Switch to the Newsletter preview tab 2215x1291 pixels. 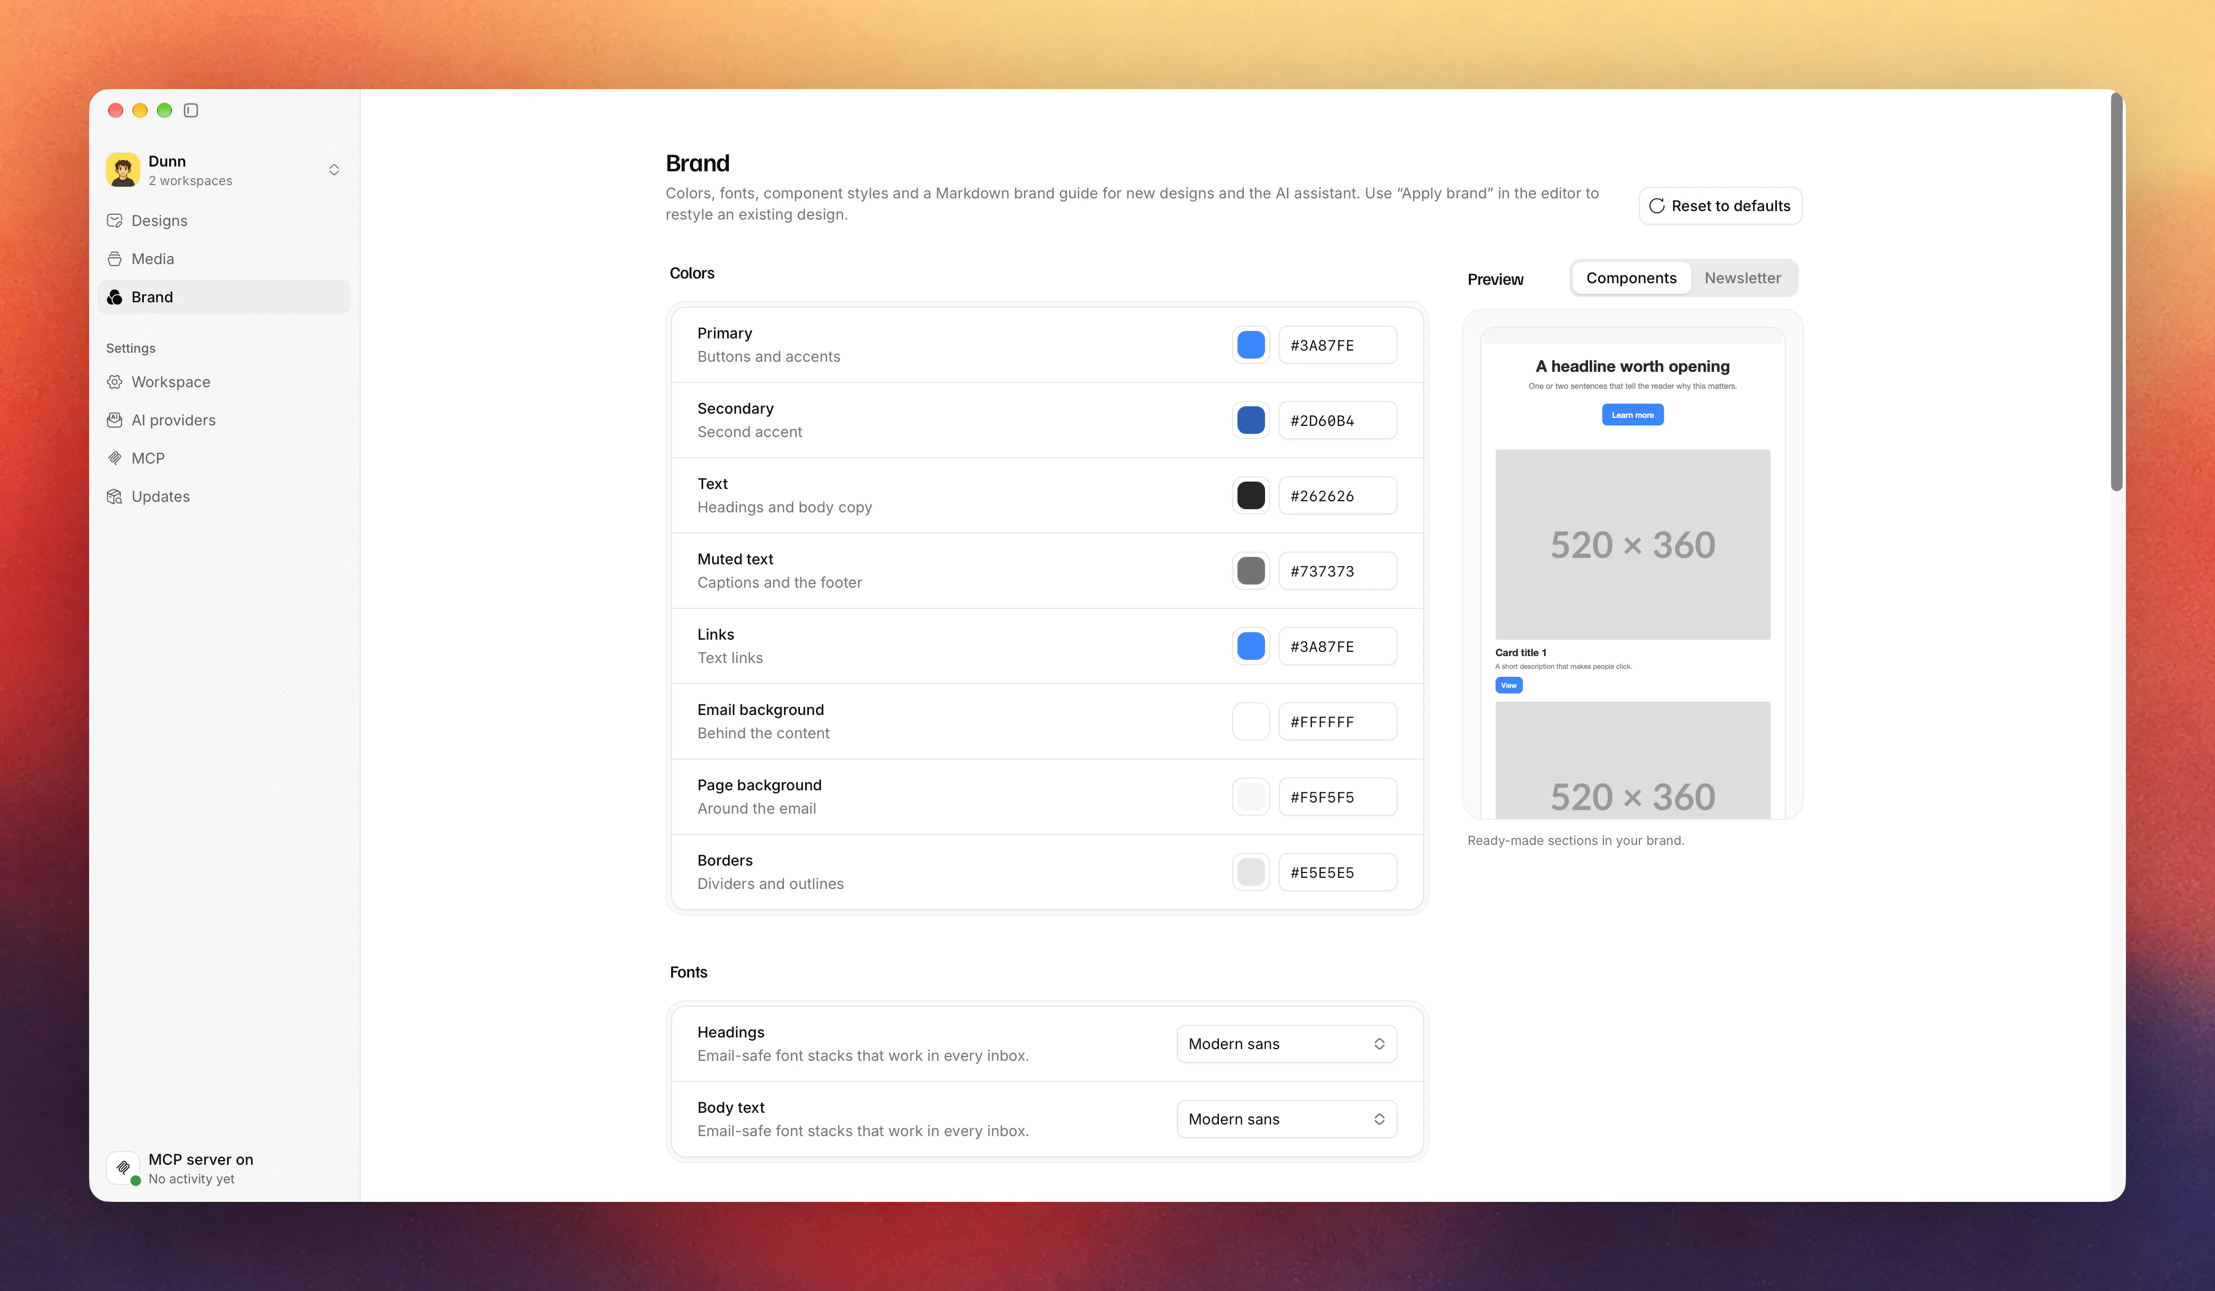coord(1742,278)
